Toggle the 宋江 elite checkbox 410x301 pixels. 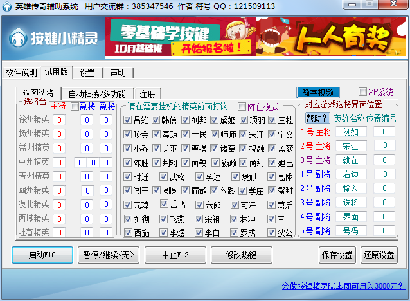[243, 134]
